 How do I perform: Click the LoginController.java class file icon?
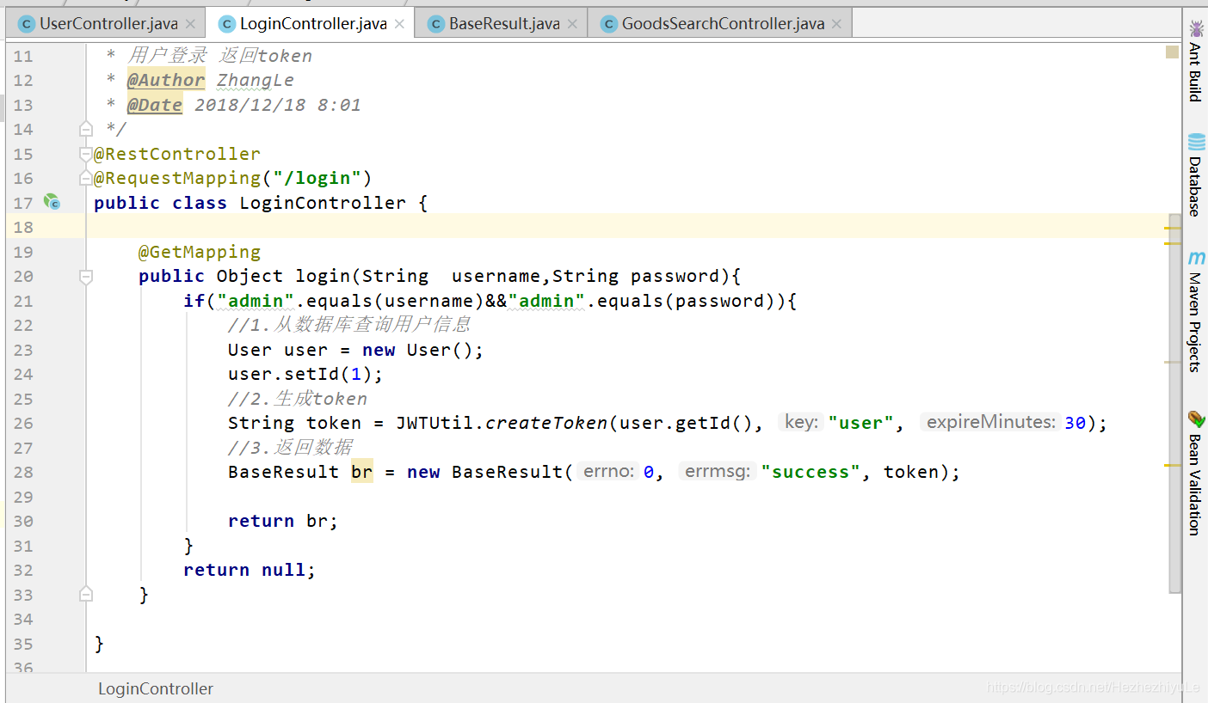pyautogui.click(x=227, y=24)
